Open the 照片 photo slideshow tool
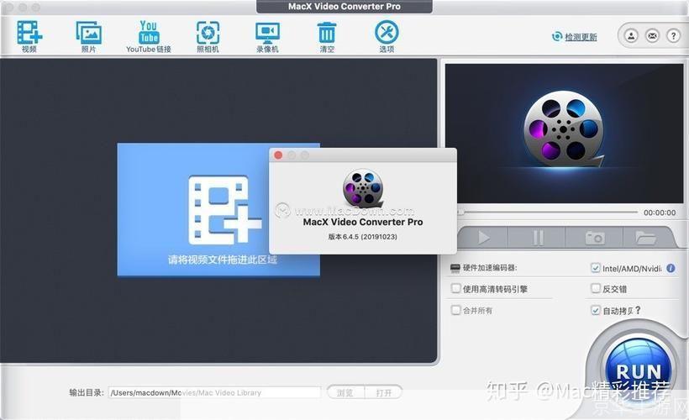 pos(89,36)
